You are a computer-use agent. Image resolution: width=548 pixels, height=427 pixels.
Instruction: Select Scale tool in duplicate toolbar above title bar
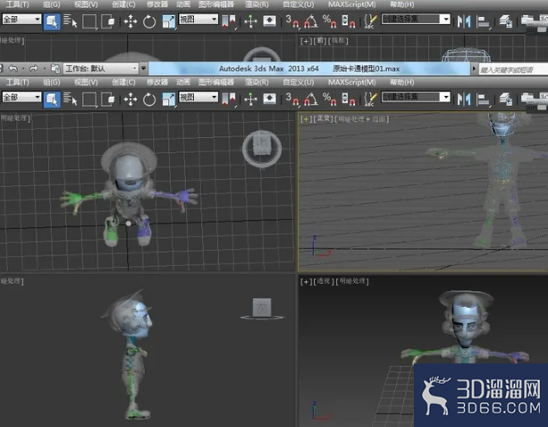(x=169, y=21)
